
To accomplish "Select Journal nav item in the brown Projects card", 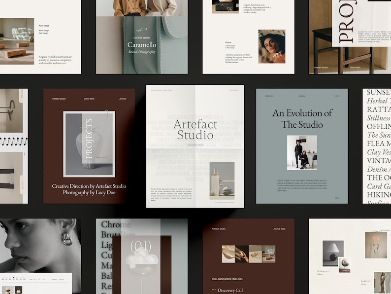I will click(x=123, y=99).
